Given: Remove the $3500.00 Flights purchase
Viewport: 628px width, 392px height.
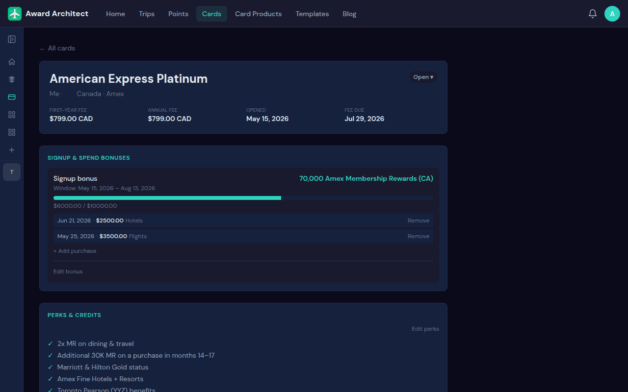Looking at the screenshot, I should (x=419, y=236).
